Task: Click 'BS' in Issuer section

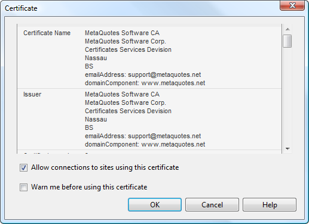Action: pos(89,127)
